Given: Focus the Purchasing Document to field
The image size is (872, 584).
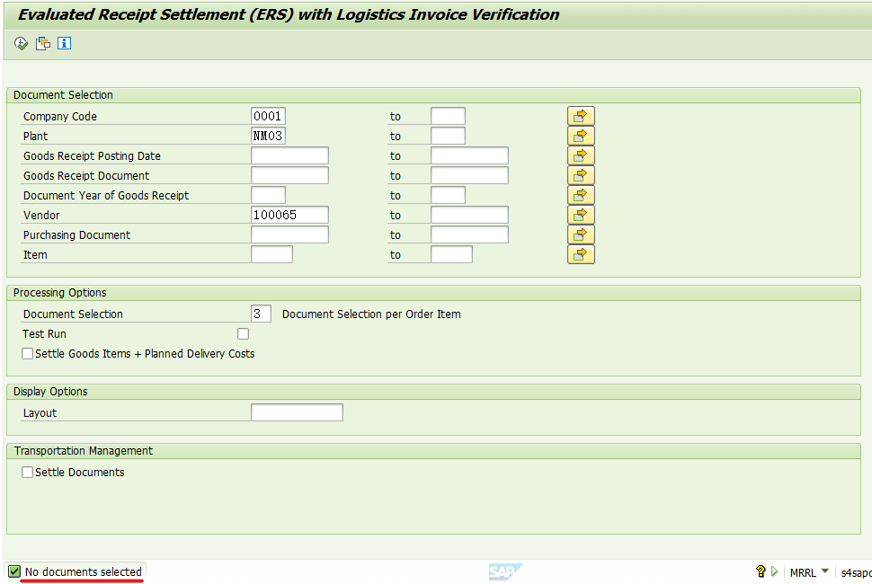Looking at the screenshot, I should [469, 235].
